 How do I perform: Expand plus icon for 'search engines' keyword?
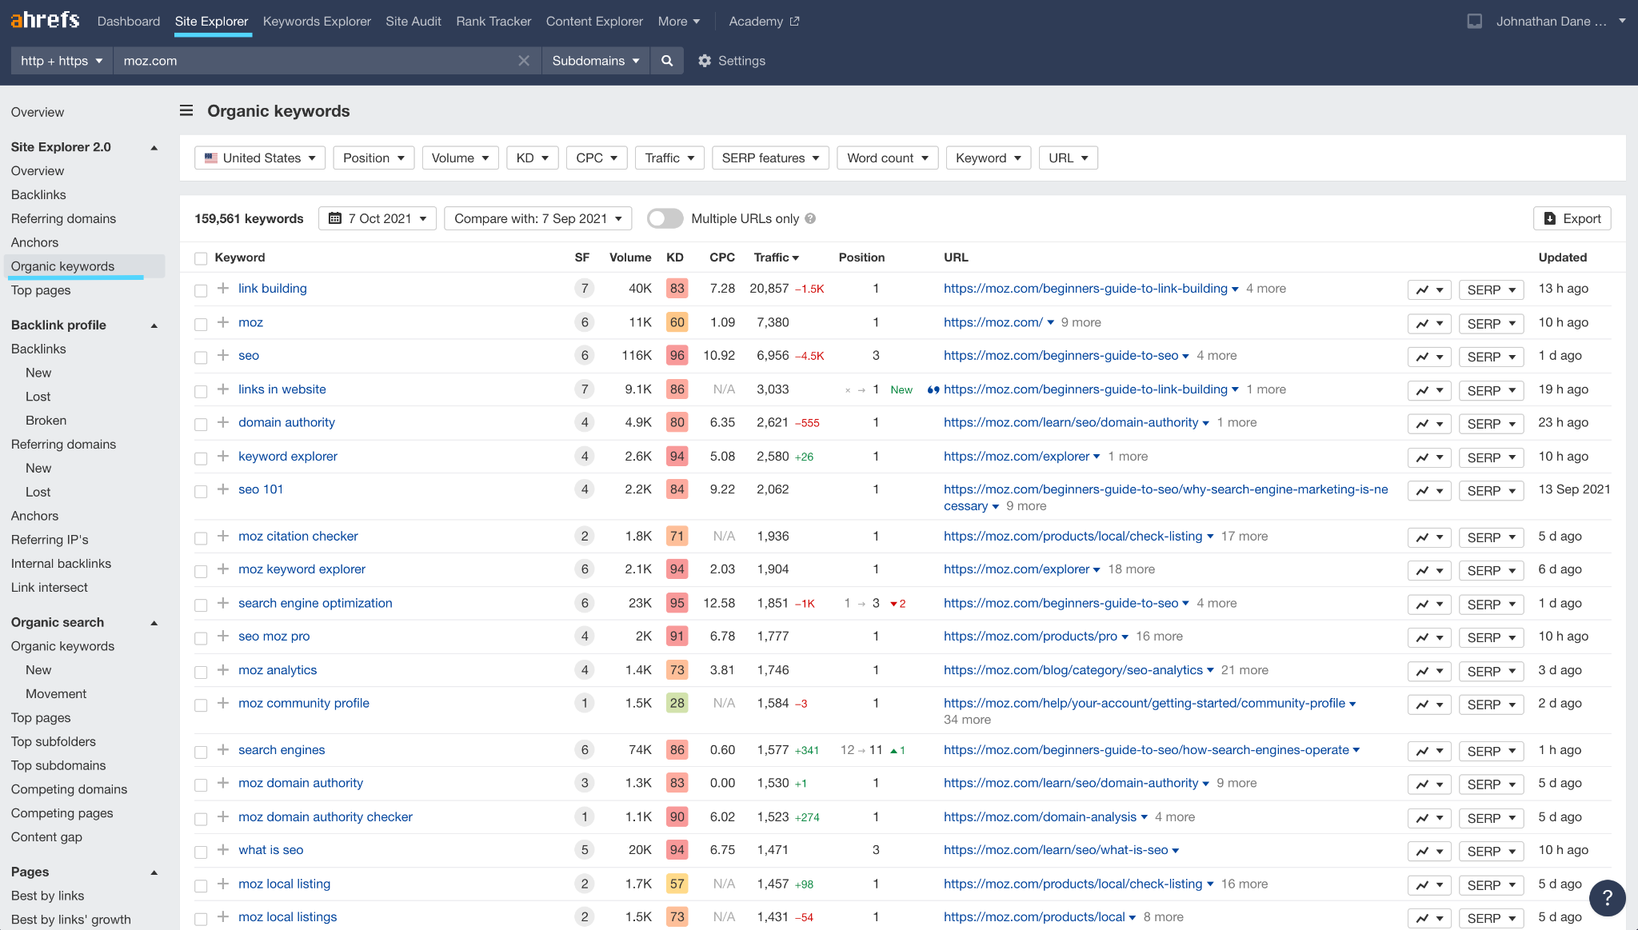(223, 749)
